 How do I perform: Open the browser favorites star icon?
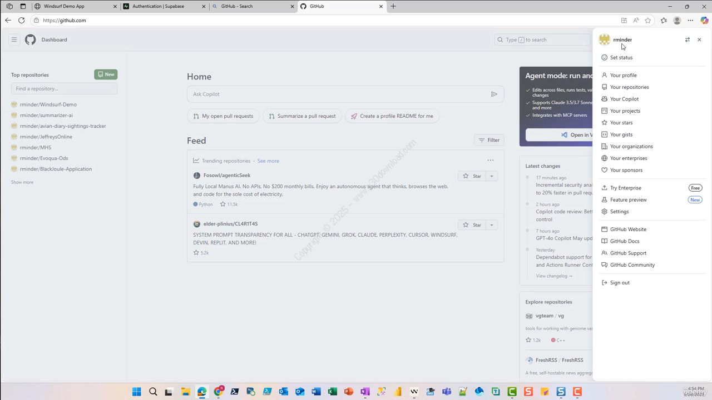(647, 20)
